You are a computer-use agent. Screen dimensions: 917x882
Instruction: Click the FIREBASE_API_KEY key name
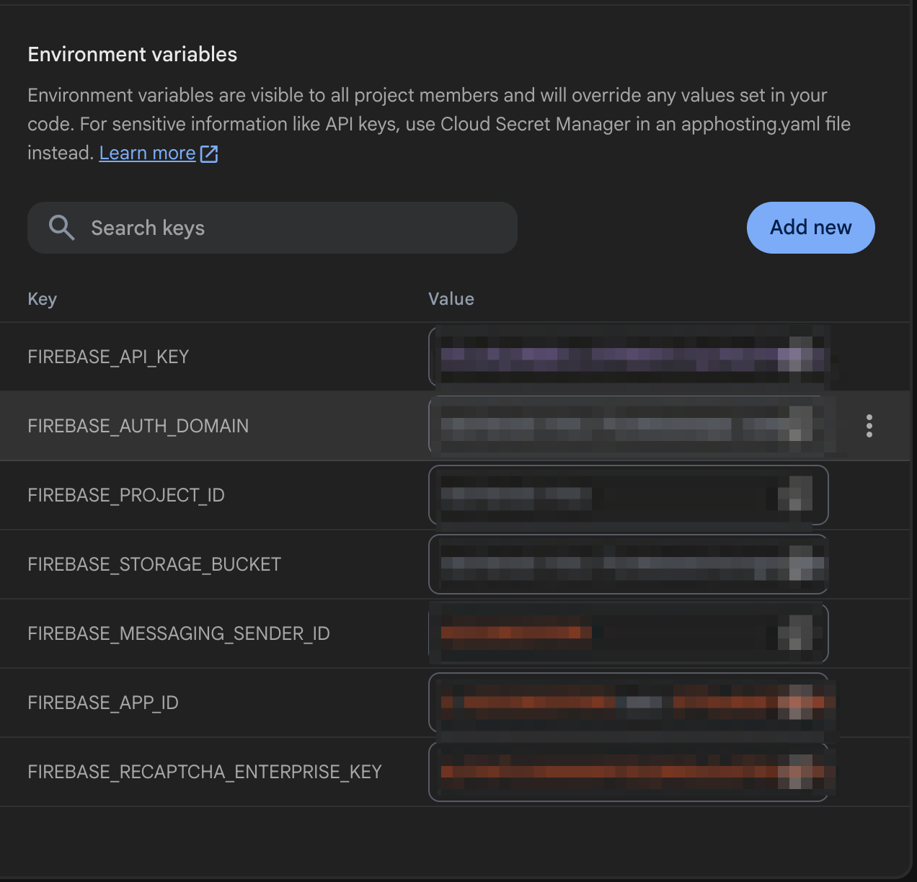coord(108,357)
